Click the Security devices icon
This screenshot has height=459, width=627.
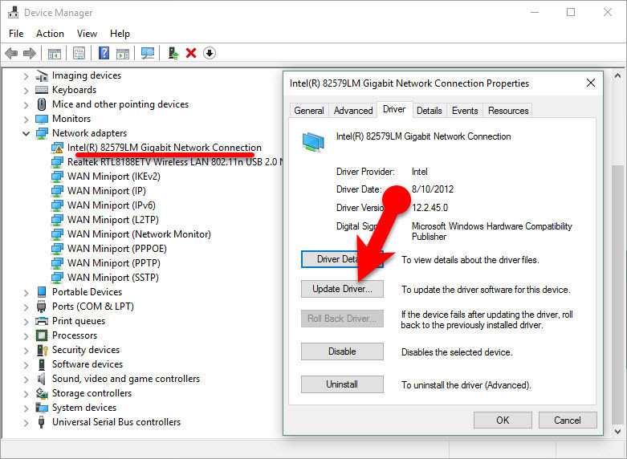tap(42, 350)
